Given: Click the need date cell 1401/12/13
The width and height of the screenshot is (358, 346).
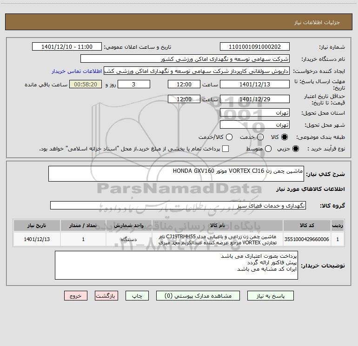Looking at the screenshot, I should pyautogui.click(x=37, y=239).
